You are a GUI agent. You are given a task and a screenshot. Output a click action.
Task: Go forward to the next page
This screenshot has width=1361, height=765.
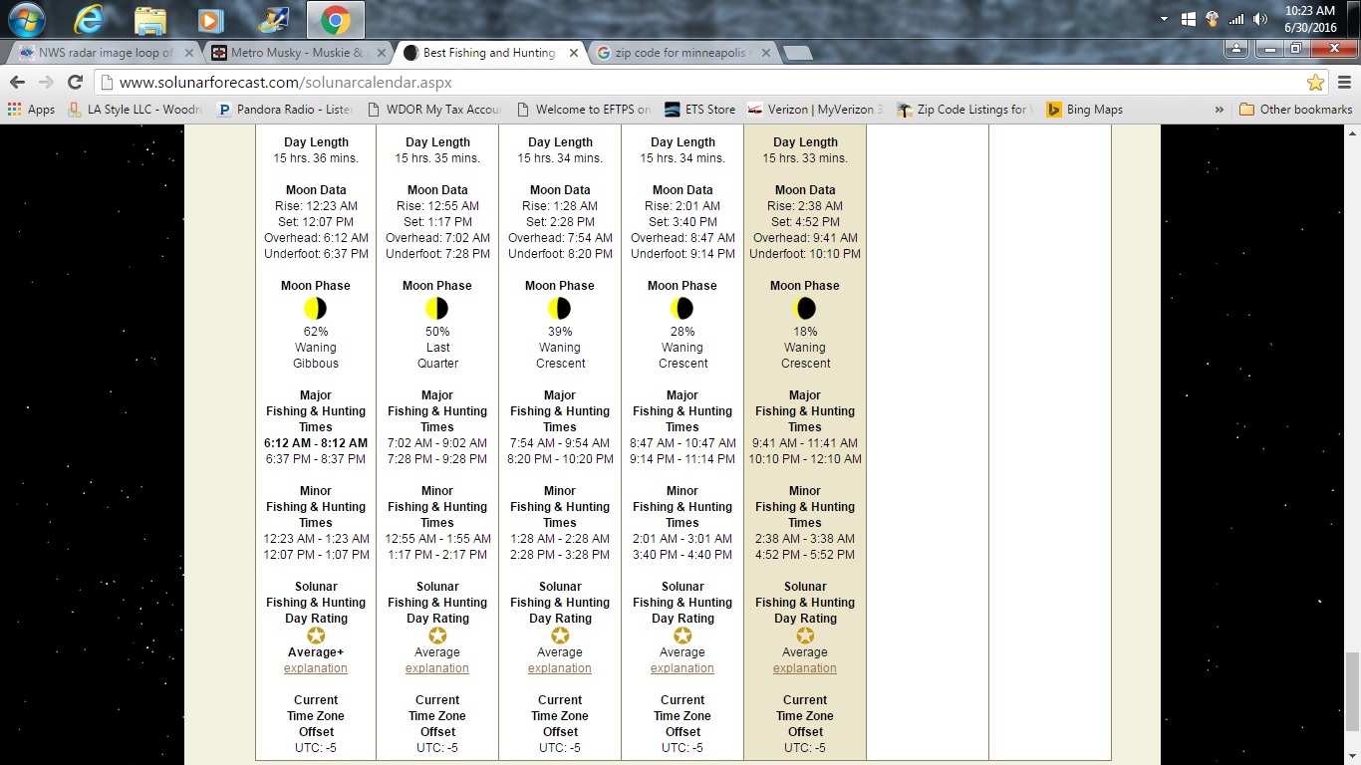point(46,83)
